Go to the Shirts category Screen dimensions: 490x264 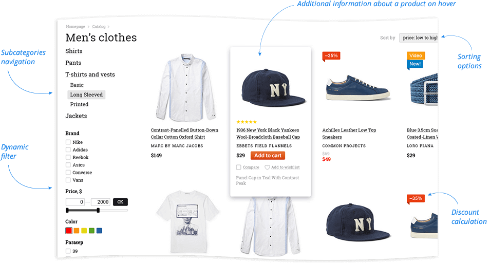(74, 51)
